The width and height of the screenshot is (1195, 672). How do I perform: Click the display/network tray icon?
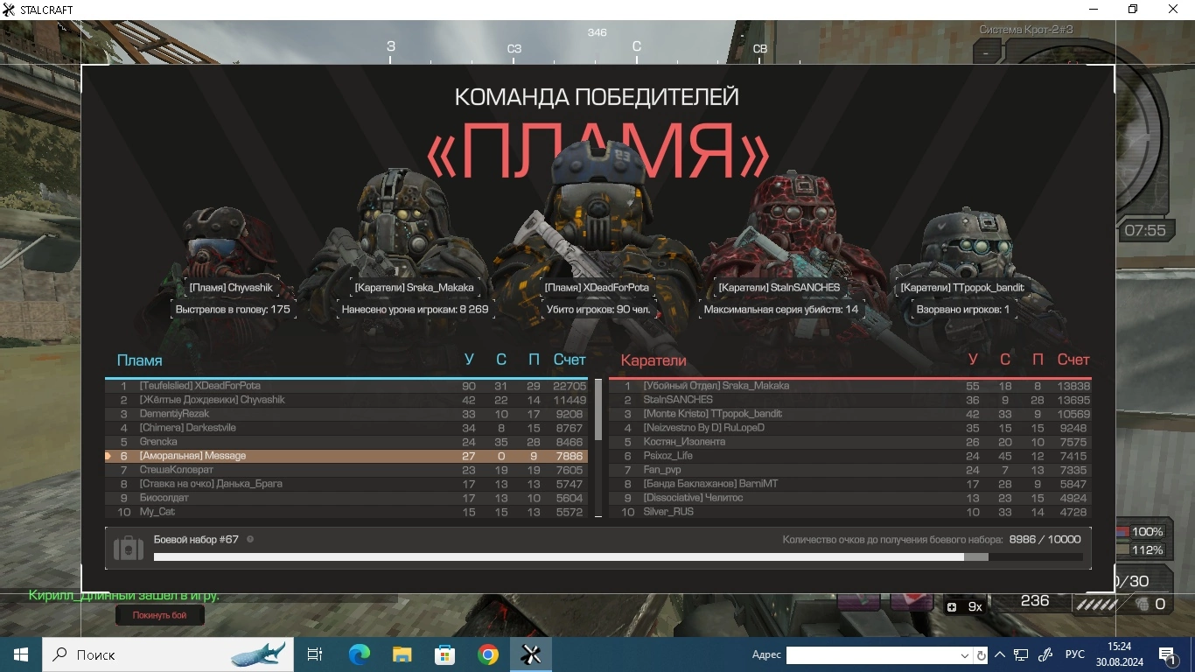click(x=1021, y=654)
